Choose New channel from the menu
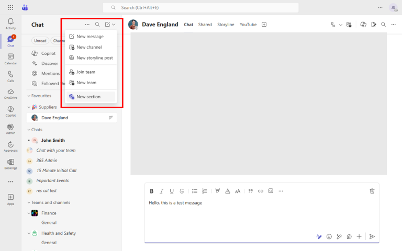This screenshot has width=402, height=251. coord(89,47)
